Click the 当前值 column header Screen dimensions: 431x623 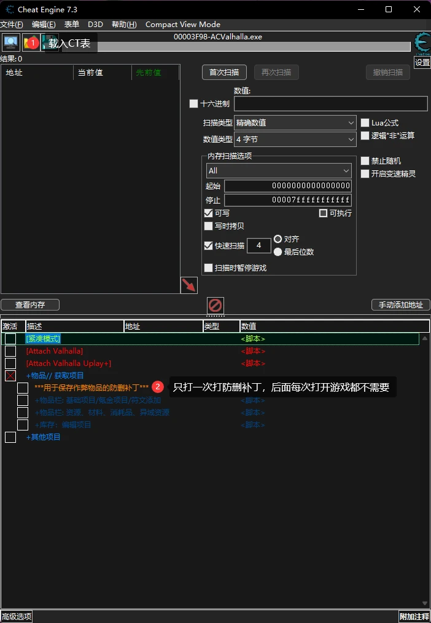click(x=103, y=73)
